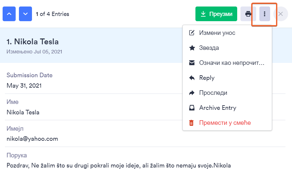The width and height of the screenshot is (292, 174).
Task: Select Означи као непрочитано menu option
Action: tap(231, 63)
